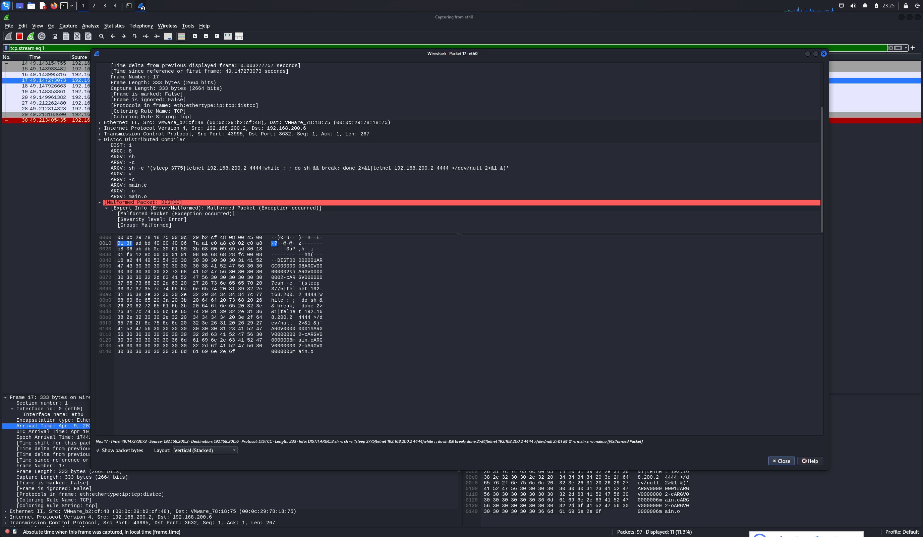The height and width of the screenshot is (537, 923).
Task: Stop the running packet capture
Action: click(x=19, y=36)
